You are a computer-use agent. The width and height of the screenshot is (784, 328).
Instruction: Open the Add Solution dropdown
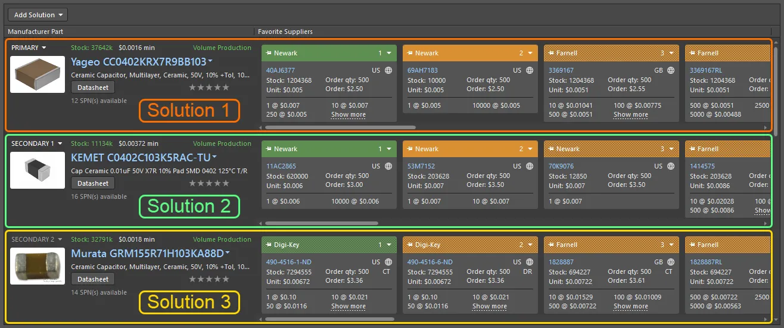pos(38,15)
